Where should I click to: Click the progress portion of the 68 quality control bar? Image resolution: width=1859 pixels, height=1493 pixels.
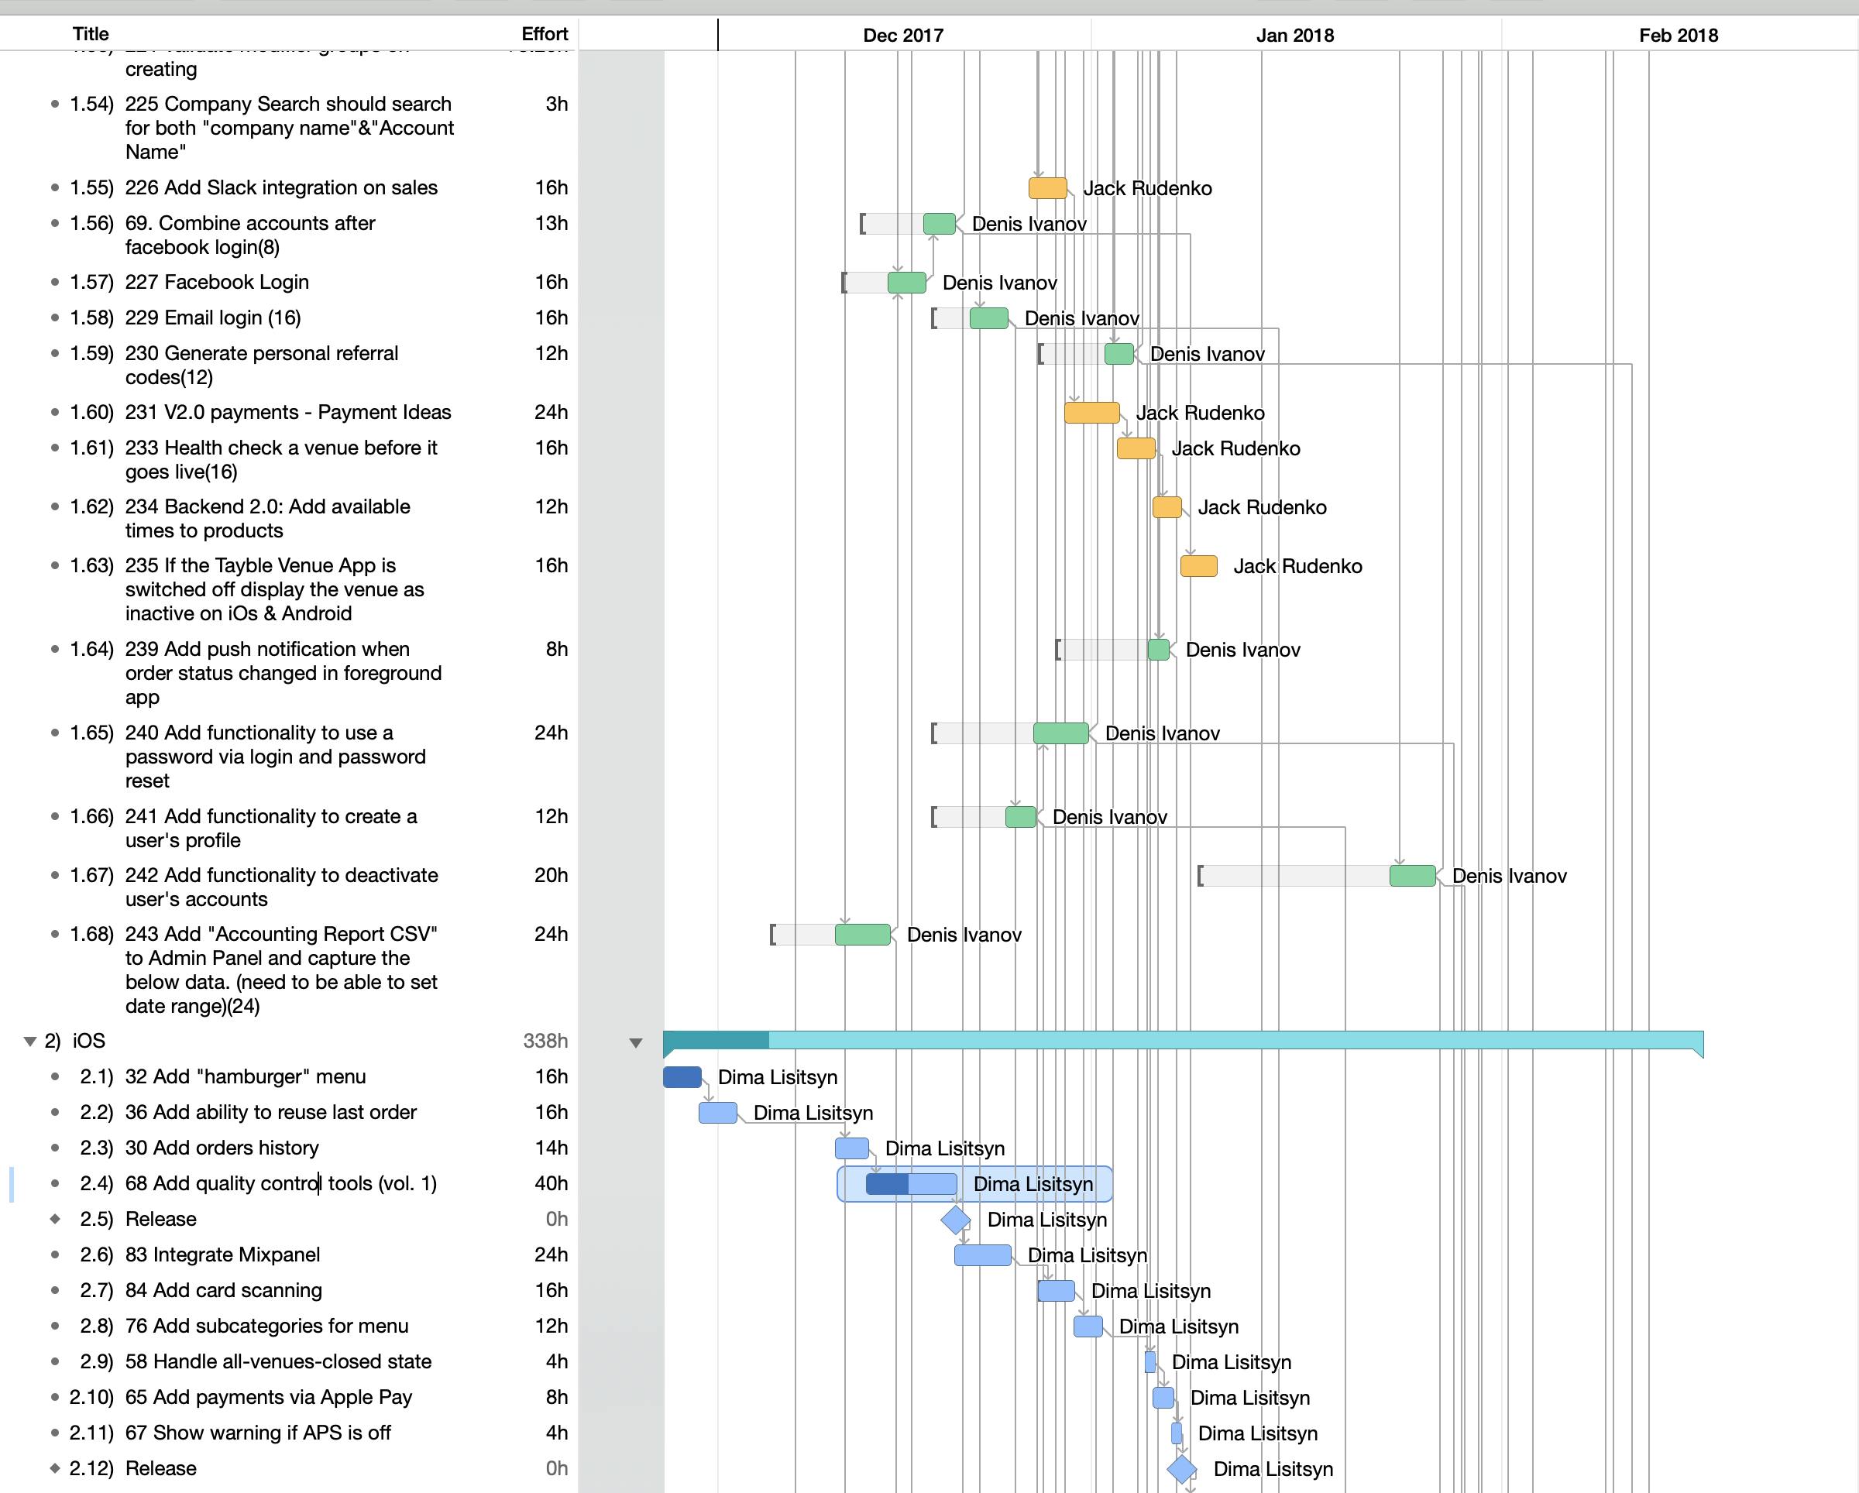(886, 1184)
